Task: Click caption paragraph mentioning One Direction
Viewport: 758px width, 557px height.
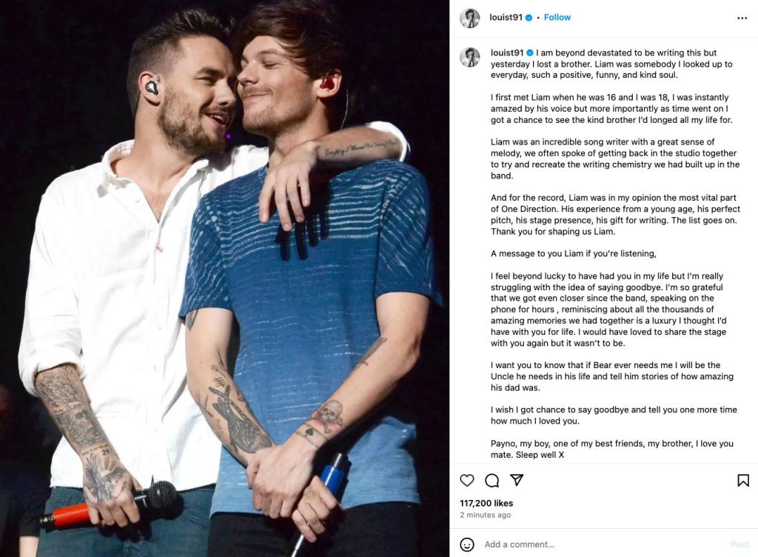Action: (615, 215)
